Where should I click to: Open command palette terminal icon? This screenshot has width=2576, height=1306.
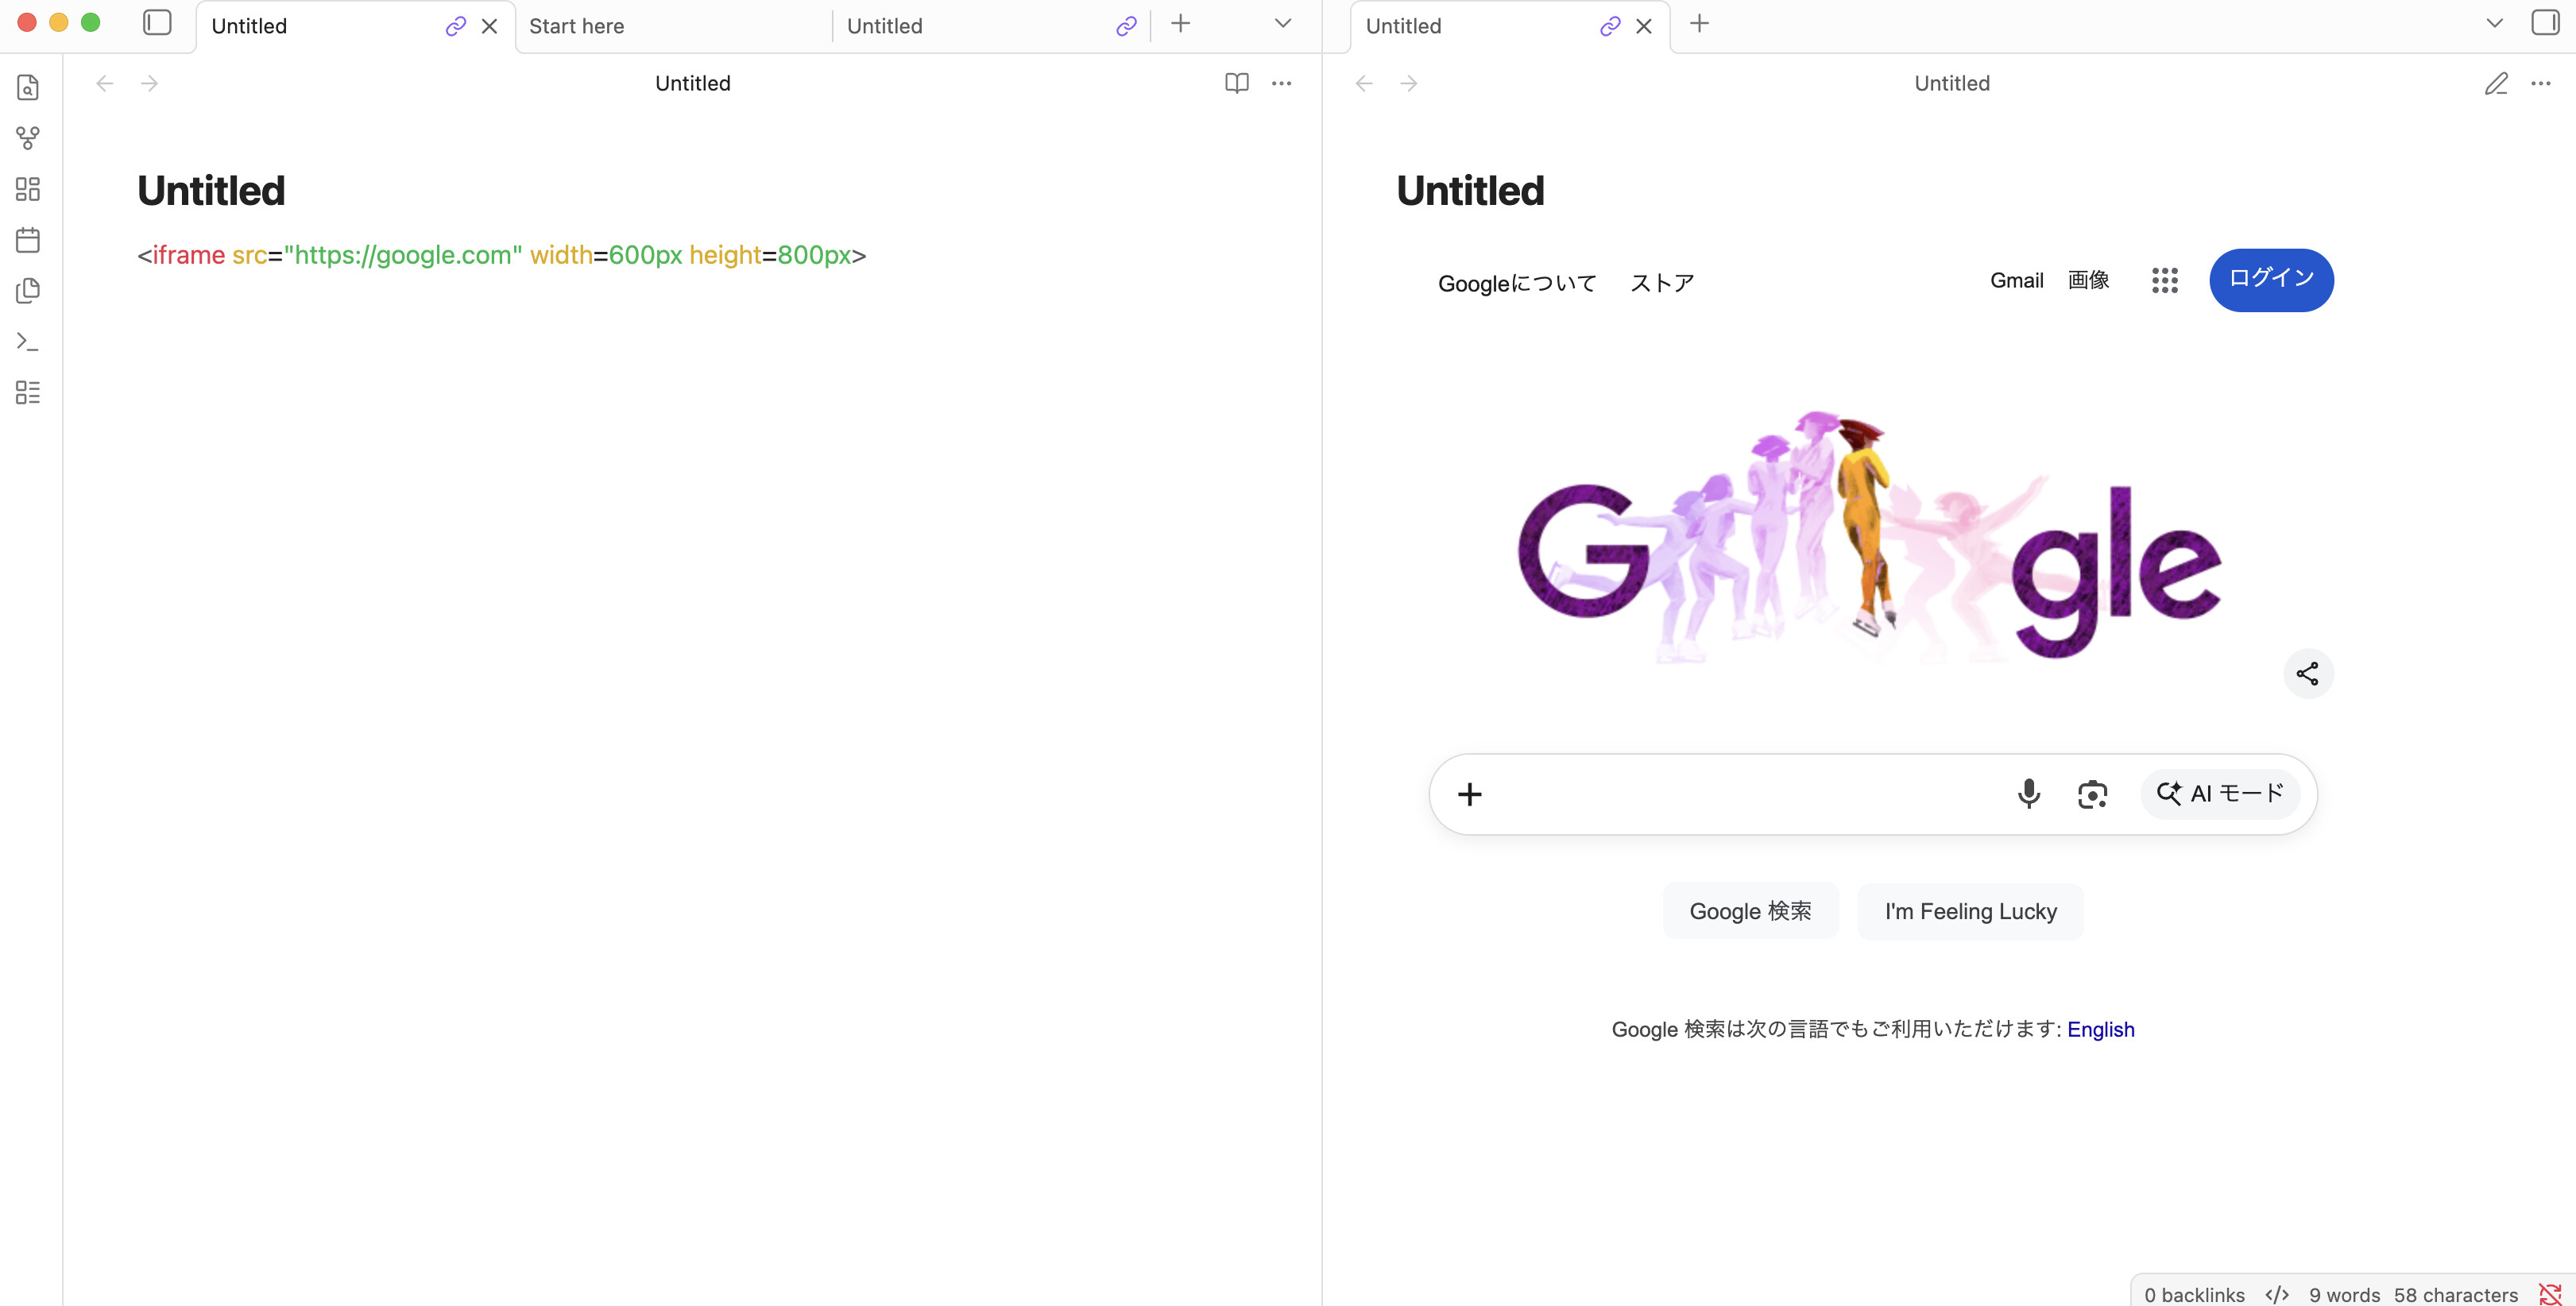28,342
